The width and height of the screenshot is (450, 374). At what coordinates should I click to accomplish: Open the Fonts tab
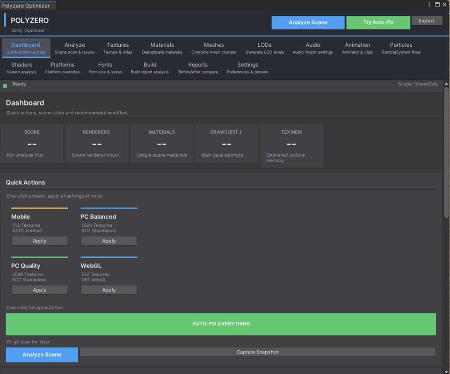[x=105, y=68]
